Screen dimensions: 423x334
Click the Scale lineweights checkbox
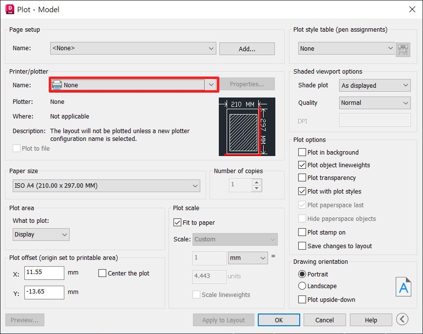coord(196,295)
